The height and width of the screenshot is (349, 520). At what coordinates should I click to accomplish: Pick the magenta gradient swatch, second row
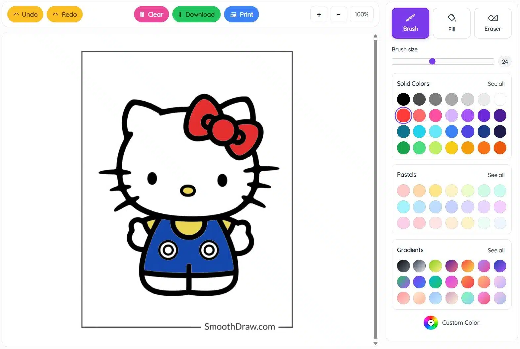(x=452, y=282)
